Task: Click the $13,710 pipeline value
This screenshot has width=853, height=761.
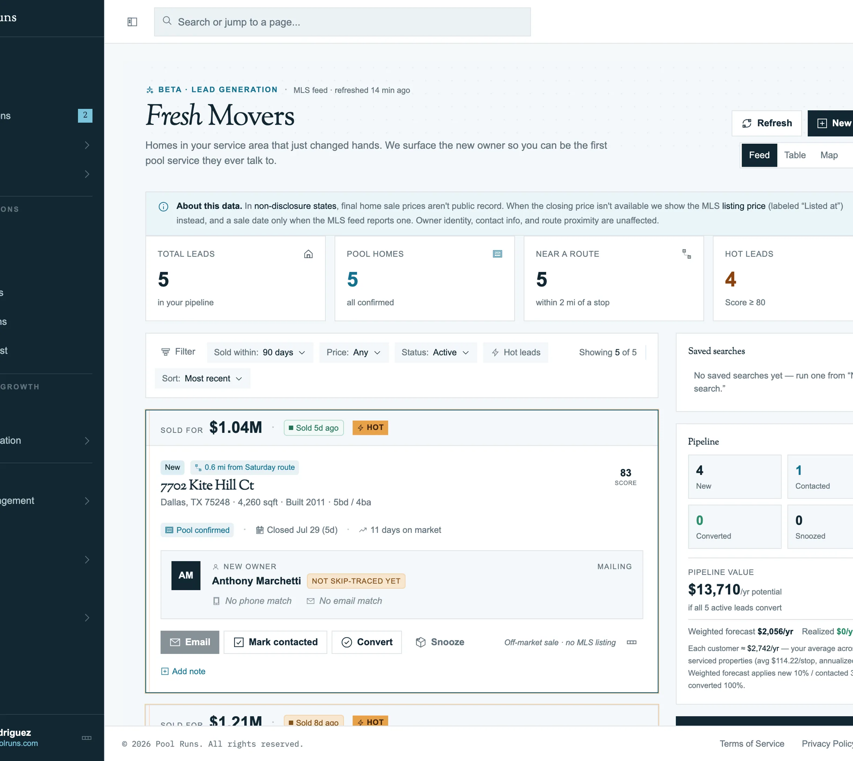Action: point(714,589)
